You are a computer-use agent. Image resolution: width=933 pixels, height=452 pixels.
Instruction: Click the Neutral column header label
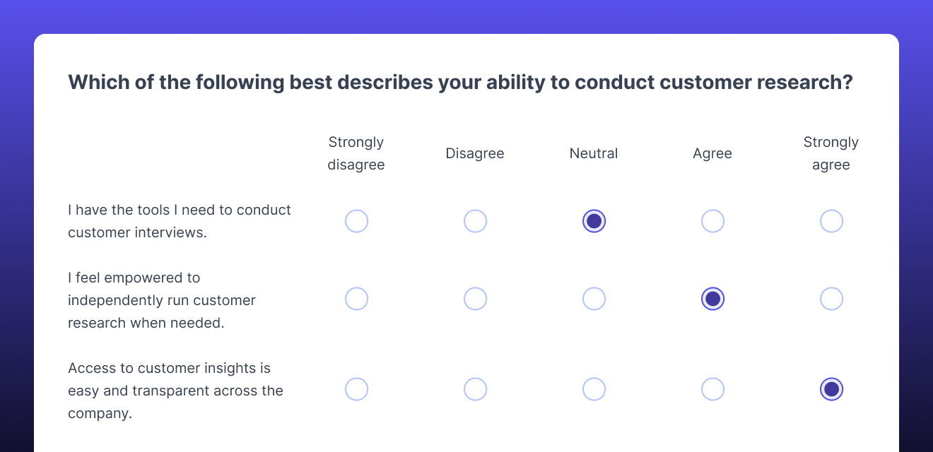(594, 153)
